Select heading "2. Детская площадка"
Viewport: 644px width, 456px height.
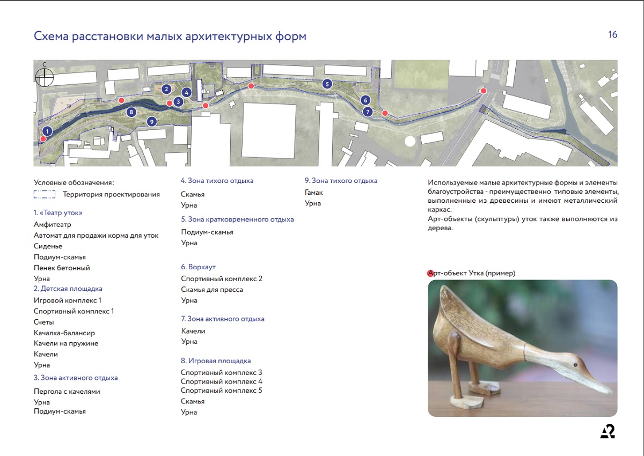[68, 289]
